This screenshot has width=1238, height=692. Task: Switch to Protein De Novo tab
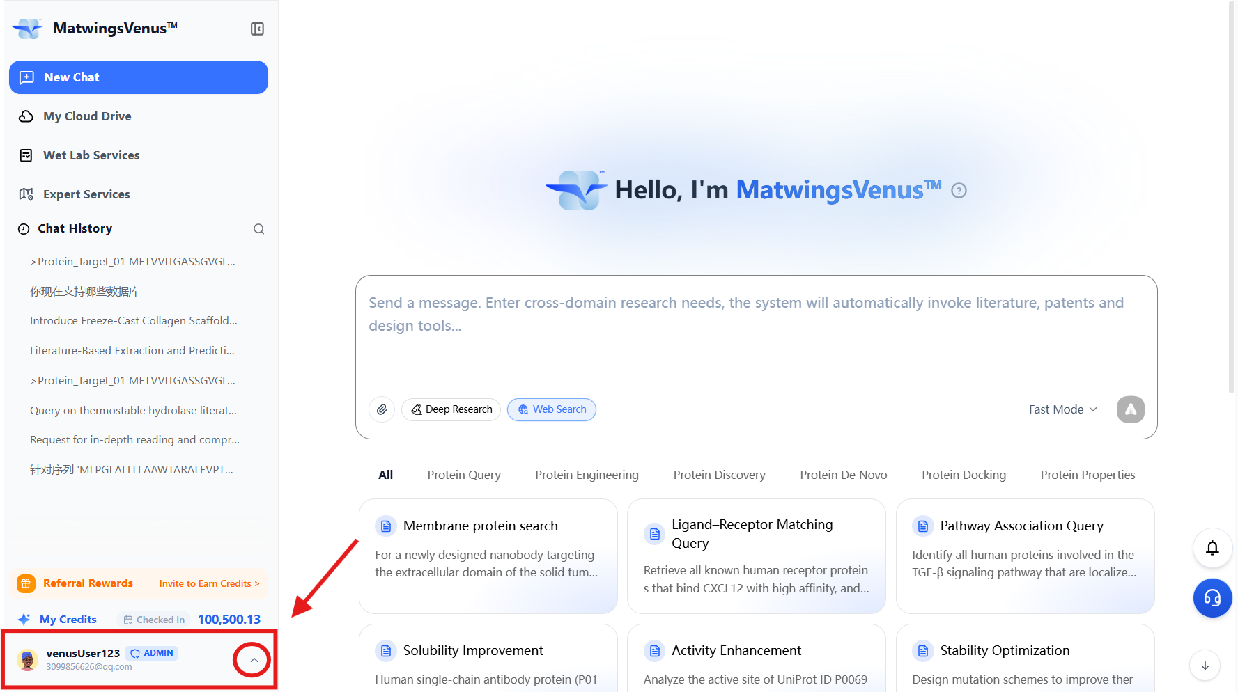click(x=844, y=475)
